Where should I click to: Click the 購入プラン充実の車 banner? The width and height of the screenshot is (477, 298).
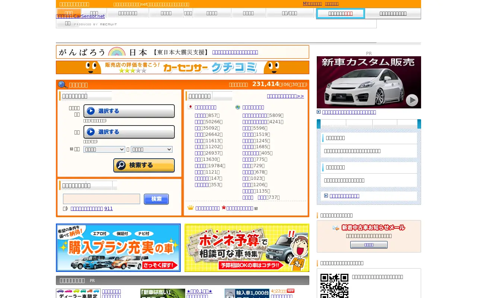pyautogui.click(x=118, y=248)
